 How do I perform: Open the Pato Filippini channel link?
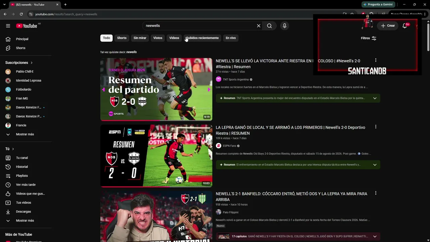pyautogui.click(x=230, y=212)
